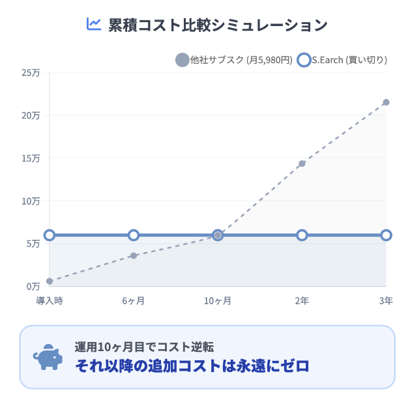Click subscription data point at 導入時
This screenshot has width=412, height=400.
pyautogui.click(x=50, y=281)
